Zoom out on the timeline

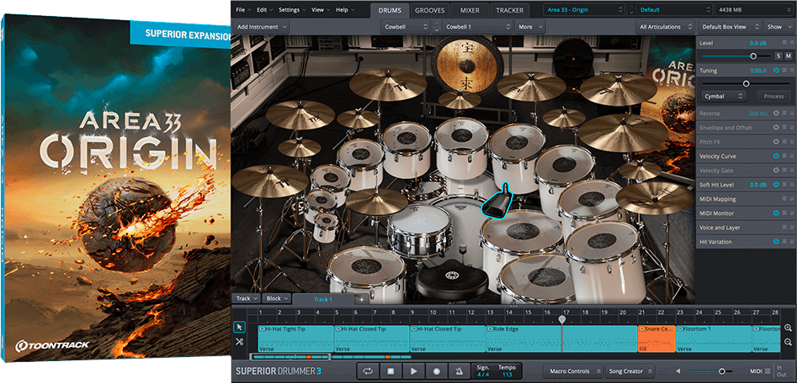tap(788, 342)
